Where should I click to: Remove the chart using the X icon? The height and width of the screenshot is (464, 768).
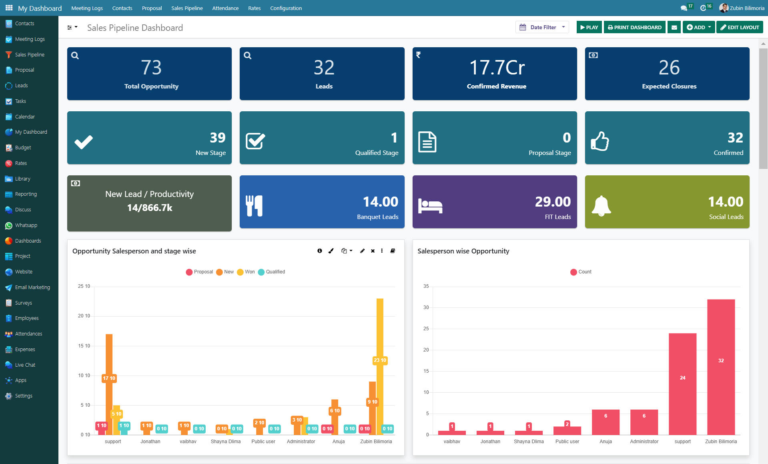click(373, 251)
